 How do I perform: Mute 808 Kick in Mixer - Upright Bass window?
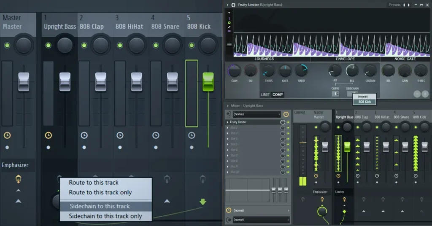tap(416, 127)
